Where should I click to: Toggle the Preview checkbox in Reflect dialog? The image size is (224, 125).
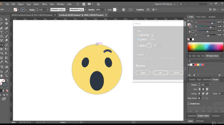pyautogui.click(x=137, y=66)
